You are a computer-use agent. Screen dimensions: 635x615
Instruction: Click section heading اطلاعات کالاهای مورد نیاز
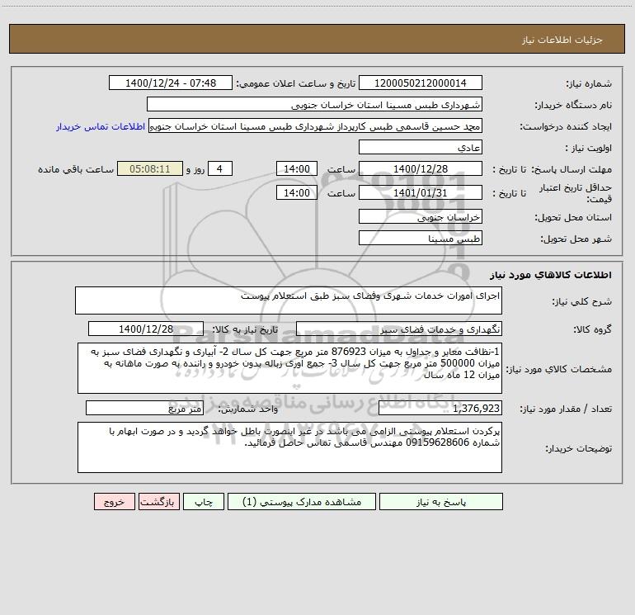(x=551, y=274)
